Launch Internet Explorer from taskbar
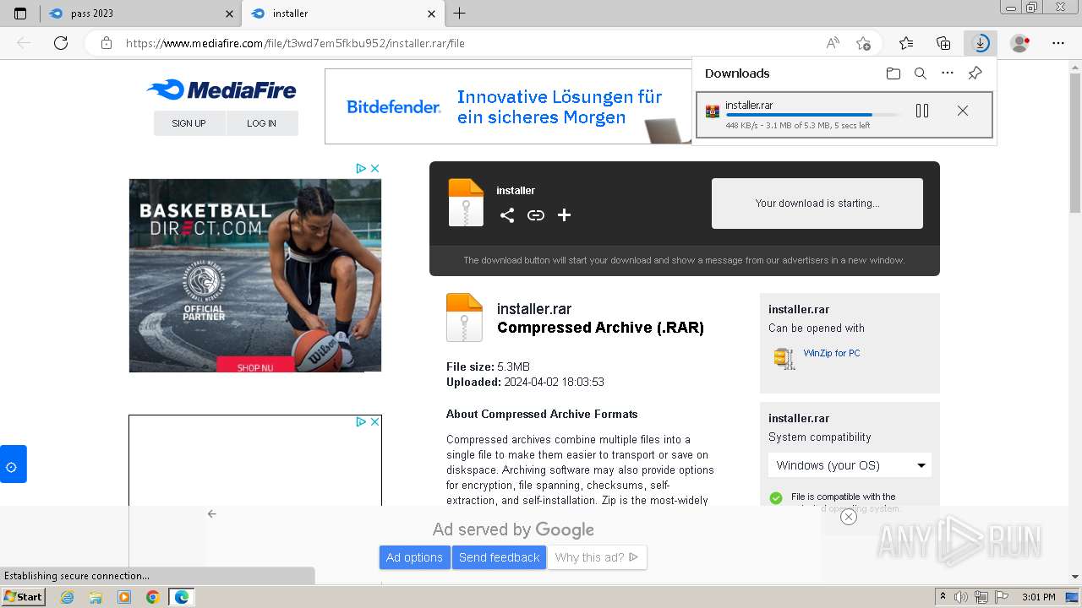1082x608 pixels. click(x=67, y=597)
